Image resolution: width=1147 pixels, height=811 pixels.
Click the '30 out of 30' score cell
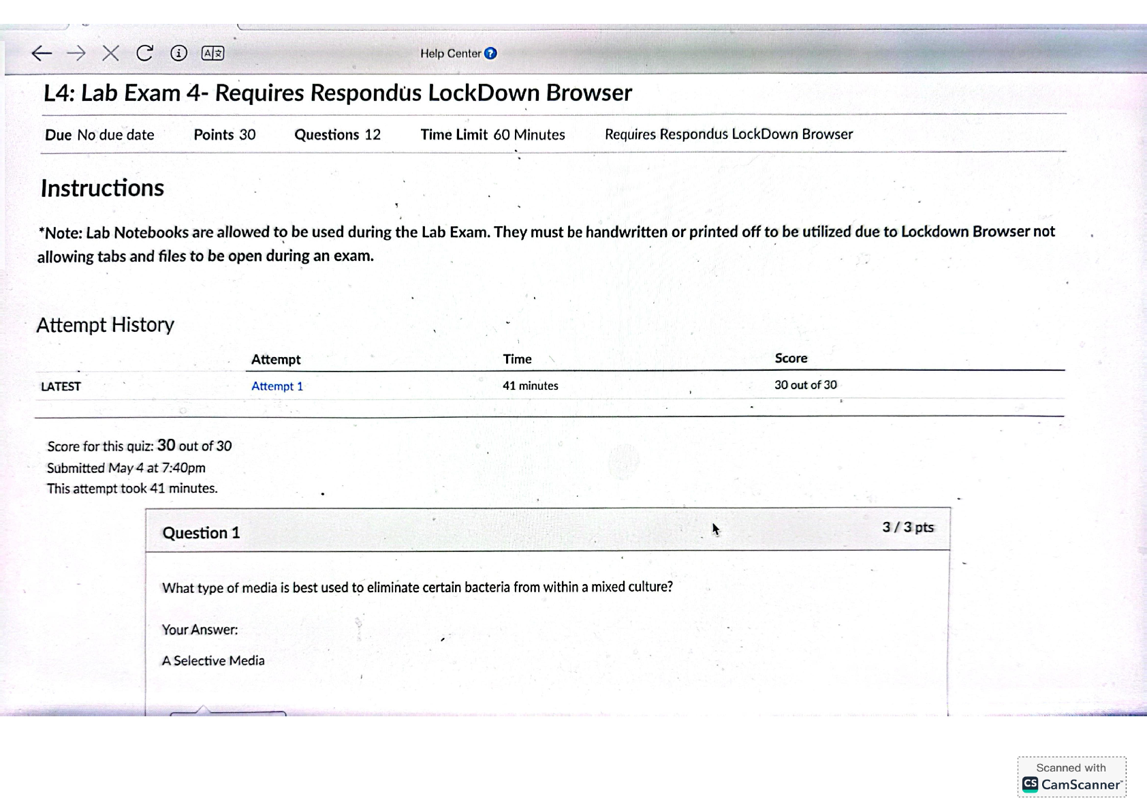[805, 385]
